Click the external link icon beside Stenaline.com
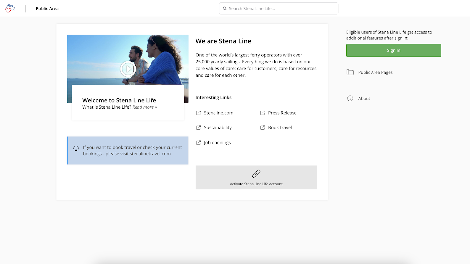470x264 pixels. (198, 113)
